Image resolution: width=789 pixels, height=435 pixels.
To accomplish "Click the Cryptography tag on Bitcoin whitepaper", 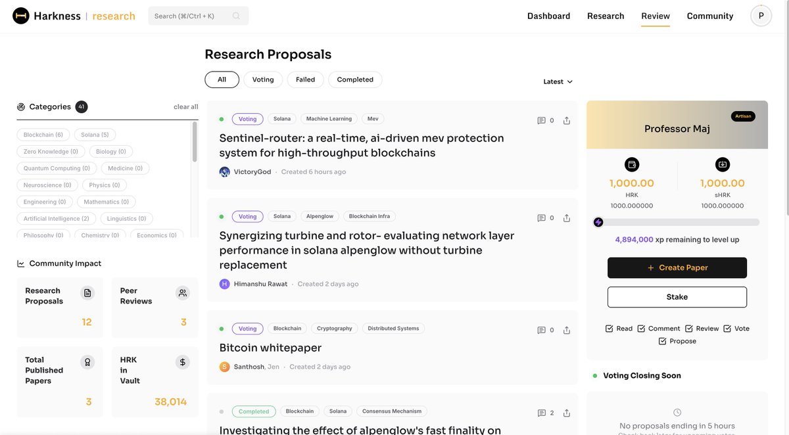I will (335, 329).
